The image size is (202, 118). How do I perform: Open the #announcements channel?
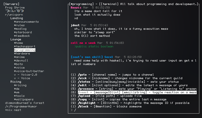[x=26, y=22]
